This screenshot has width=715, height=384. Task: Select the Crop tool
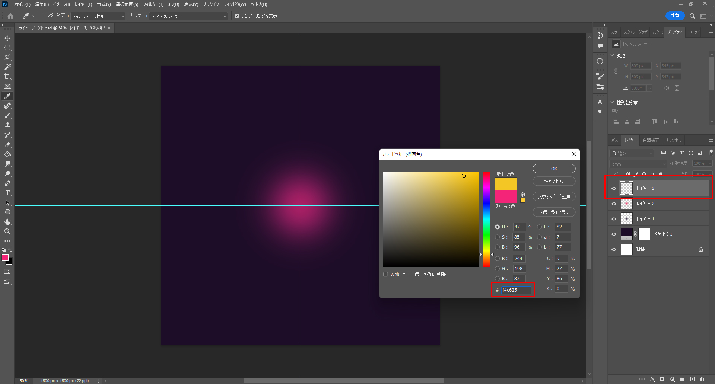(7, 77)
